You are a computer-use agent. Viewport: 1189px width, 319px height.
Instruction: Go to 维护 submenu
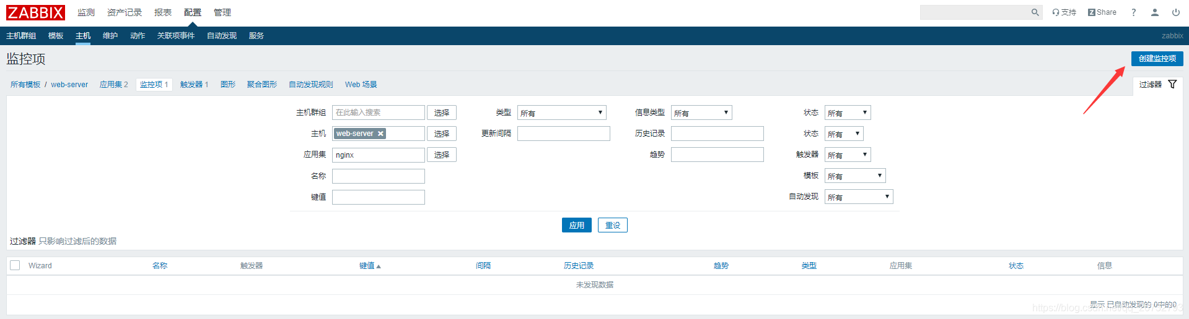click(110, 36)
